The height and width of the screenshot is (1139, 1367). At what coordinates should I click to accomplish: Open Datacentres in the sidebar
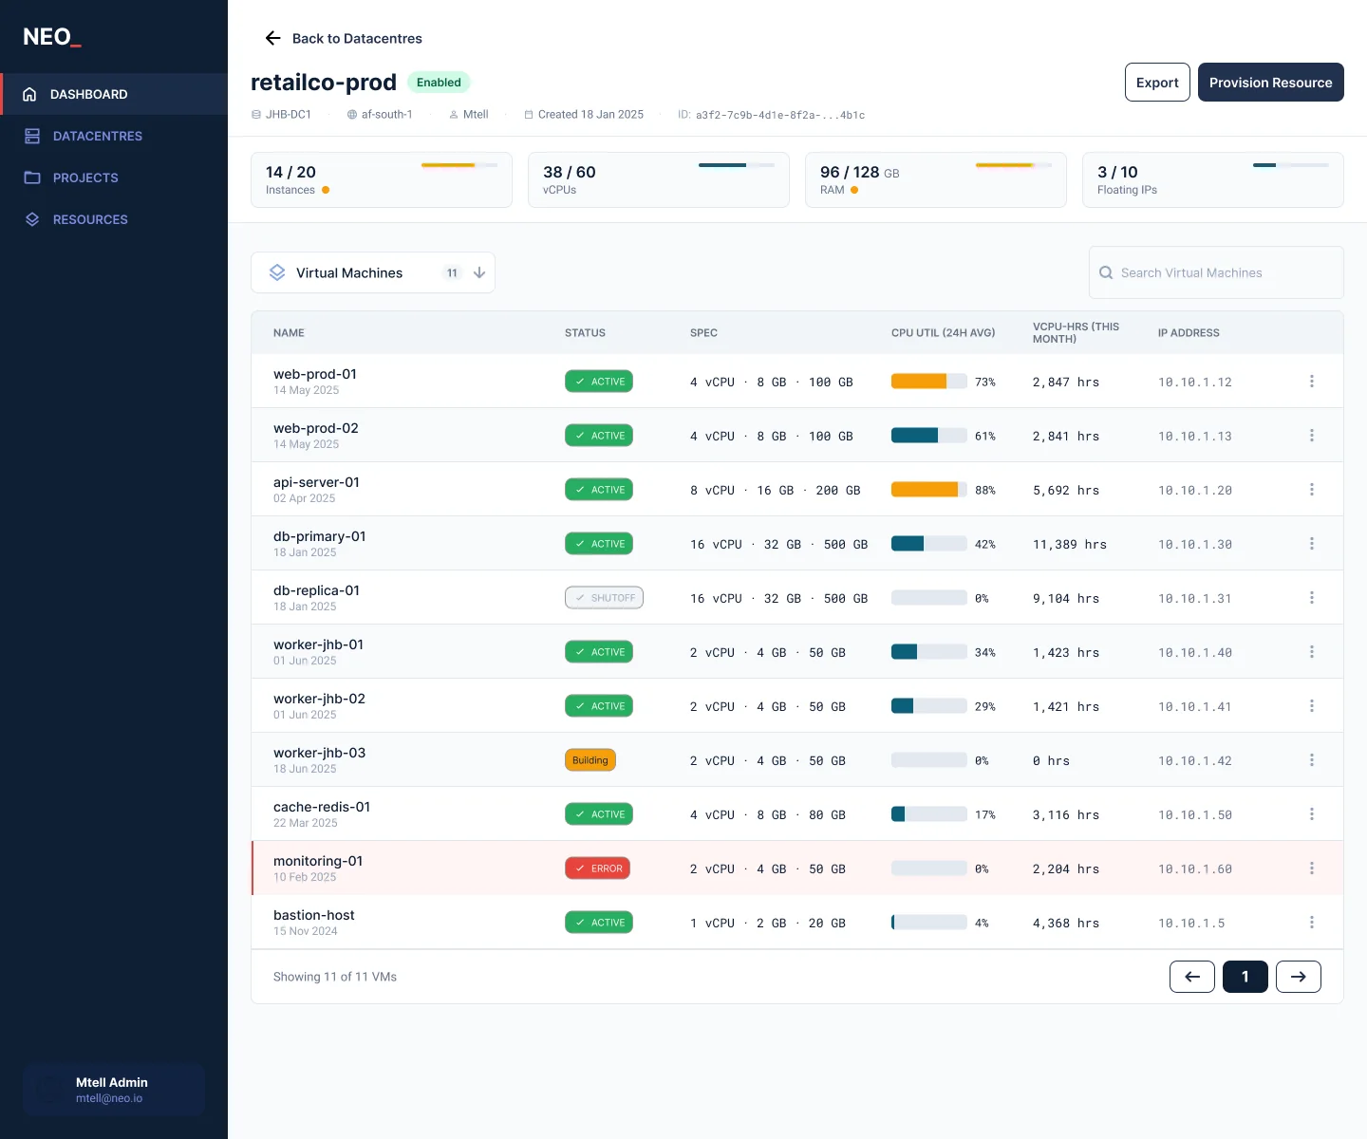click(x=114, y=136)
